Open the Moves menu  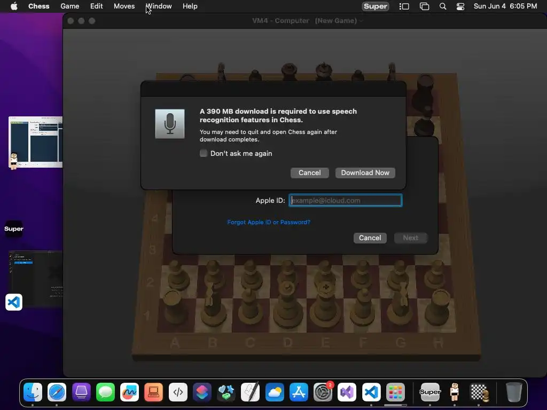click(x=124, y=6)
